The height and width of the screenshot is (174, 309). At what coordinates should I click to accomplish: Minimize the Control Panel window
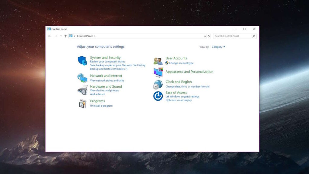tap(234, 29)
